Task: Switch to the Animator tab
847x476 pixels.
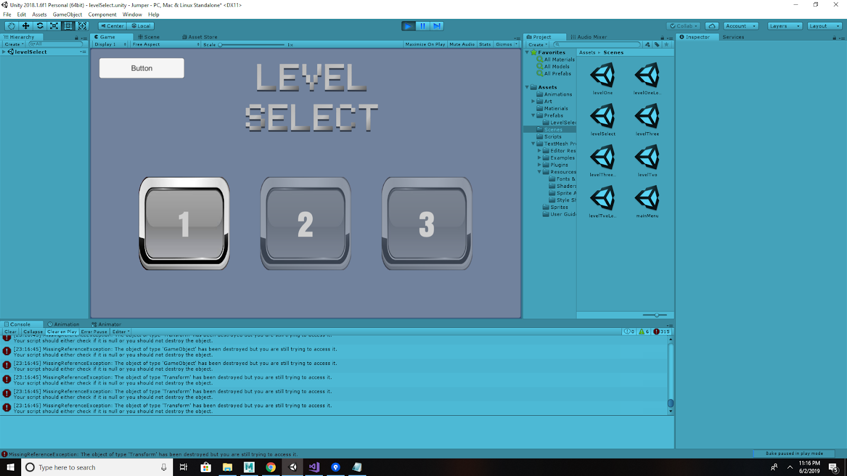Action: click(x=106, y=324)
